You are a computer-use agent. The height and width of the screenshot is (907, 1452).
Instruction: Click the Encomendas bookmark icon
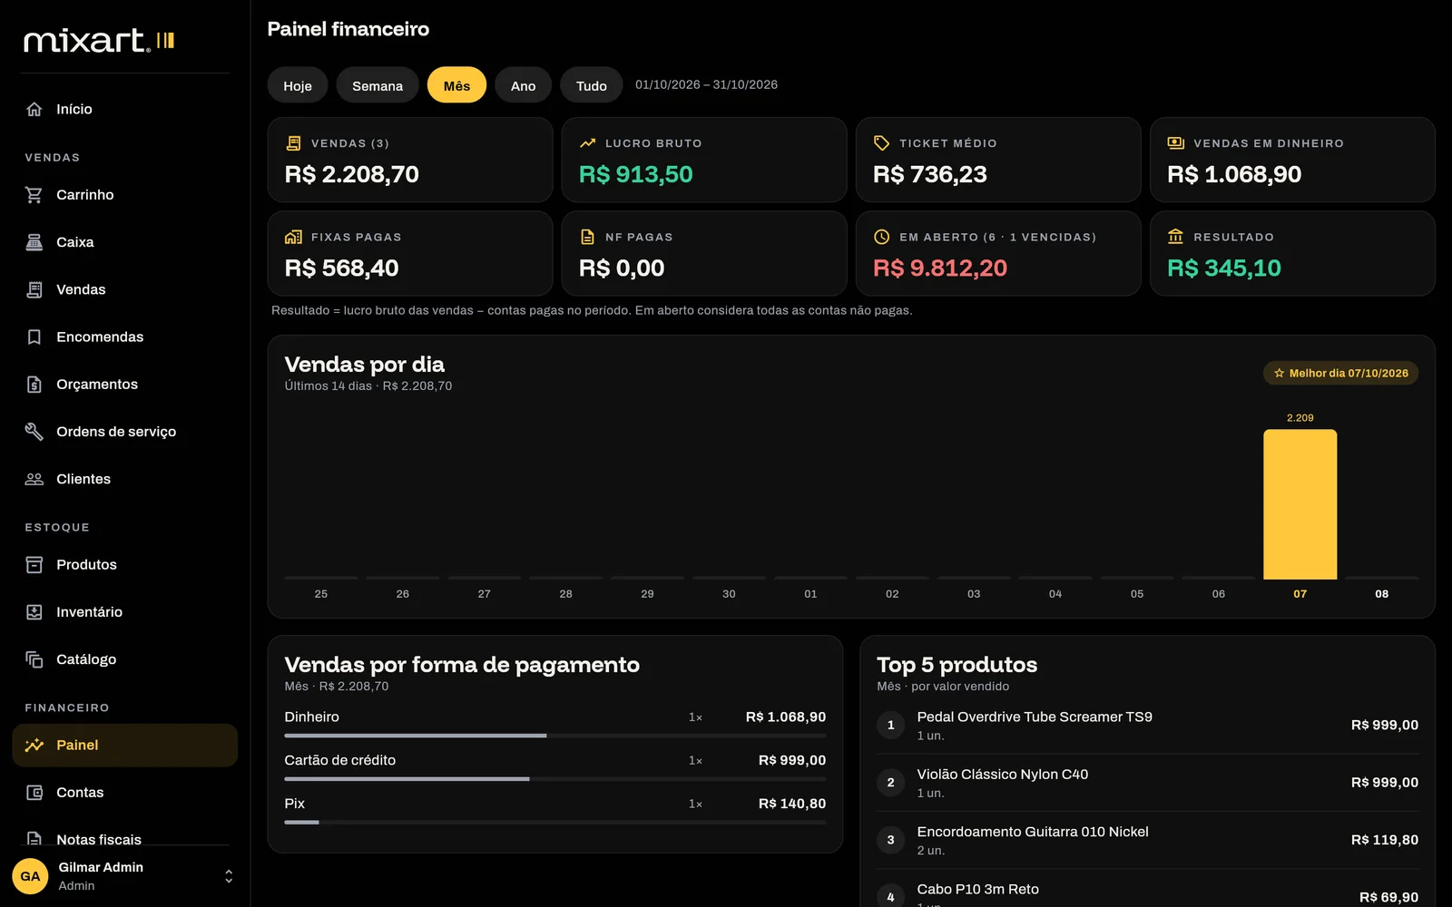click(x=34, y=336)
